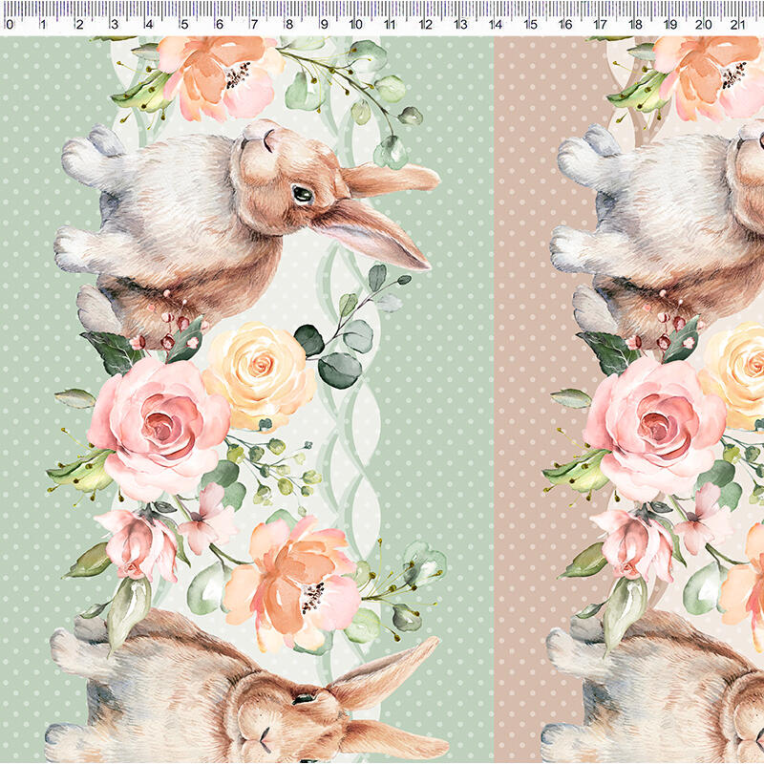The height and width of the screenshot is (764, 764).
Task: Click the top rabbit's eye on green panel
Action: coord(303,194)
